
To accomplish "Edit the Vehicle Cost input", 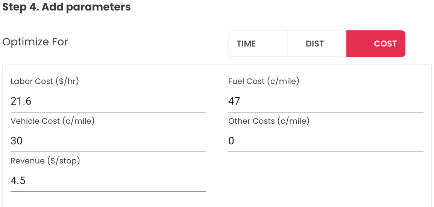I will coord(108,141).
